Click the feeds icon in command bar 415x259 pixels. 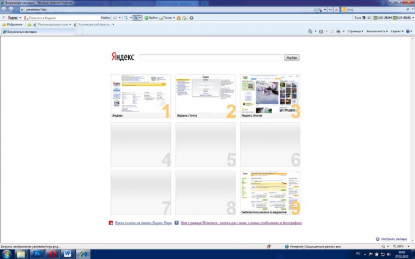tap(321, 31)
